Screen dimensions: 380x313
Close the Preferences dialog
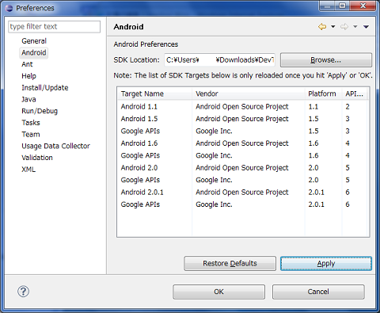click(363, 6)
